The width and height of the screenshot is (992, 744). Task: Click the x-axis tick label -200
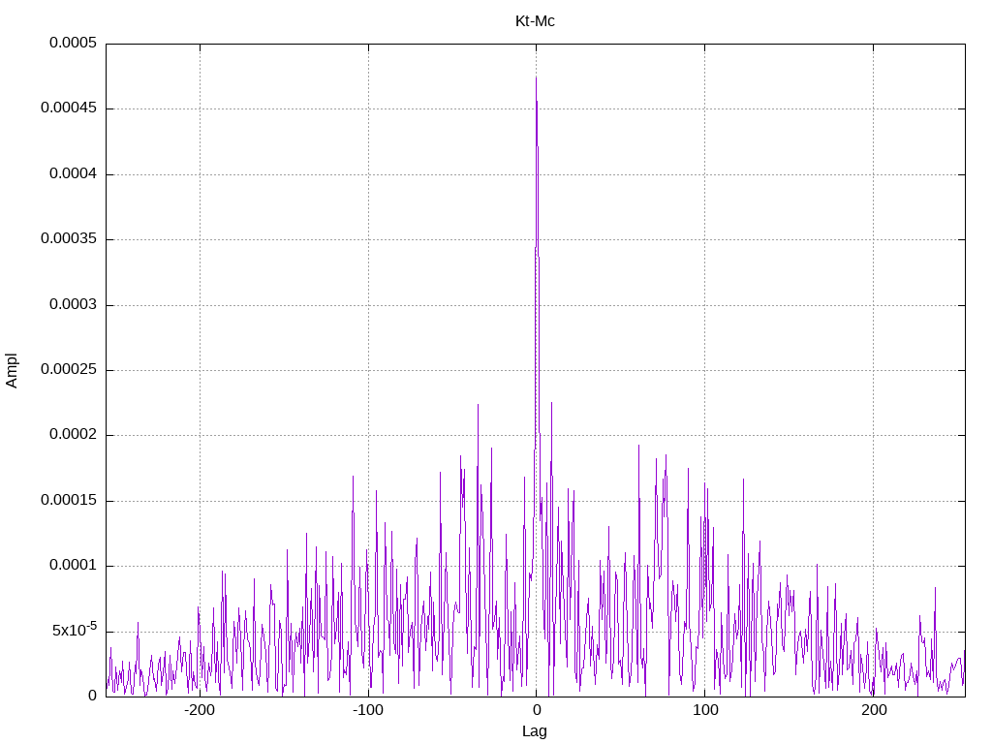200,710
